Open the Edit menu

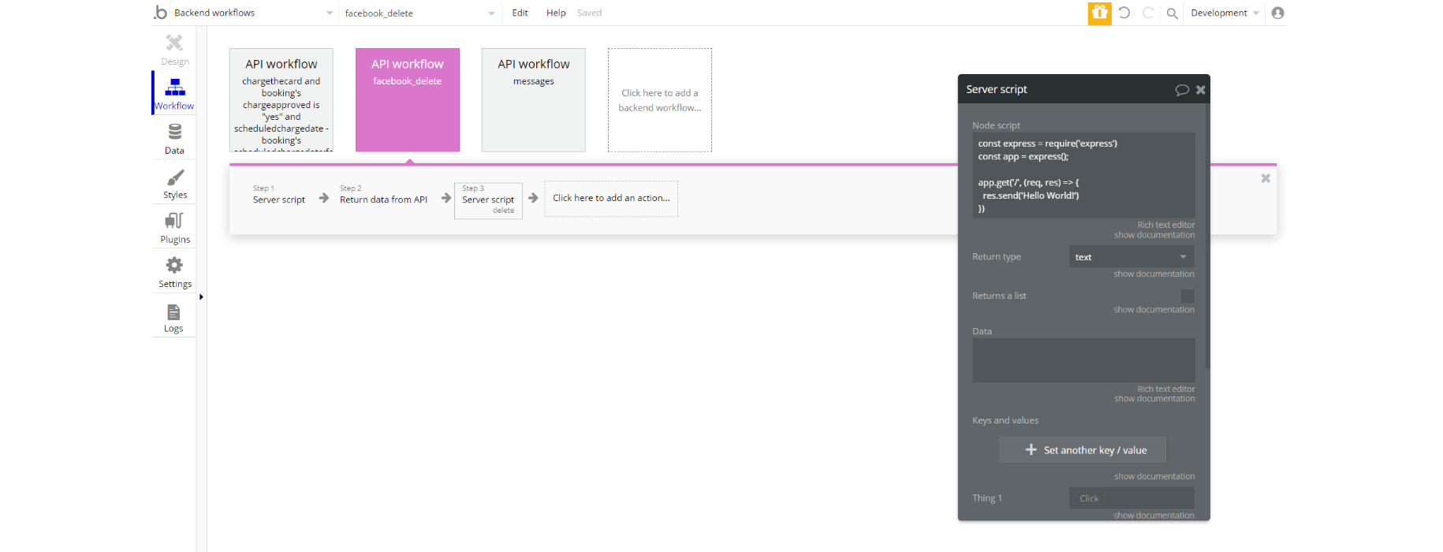pyautogui.click(x=520, y=13)
